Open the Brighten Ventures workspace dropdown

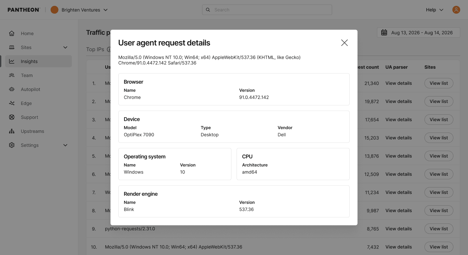[x=79, y=10]
